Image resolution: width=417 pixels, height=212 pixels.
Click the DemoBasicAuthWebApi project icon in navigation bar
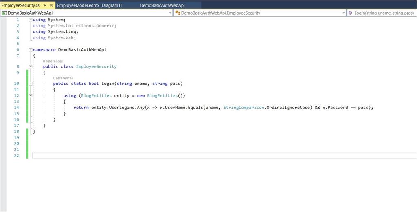coord(4,13)
